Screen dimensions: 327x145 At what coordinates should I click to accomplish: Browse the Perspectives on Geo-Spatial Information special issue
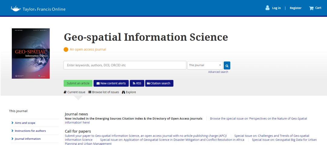tap(186, 121)
